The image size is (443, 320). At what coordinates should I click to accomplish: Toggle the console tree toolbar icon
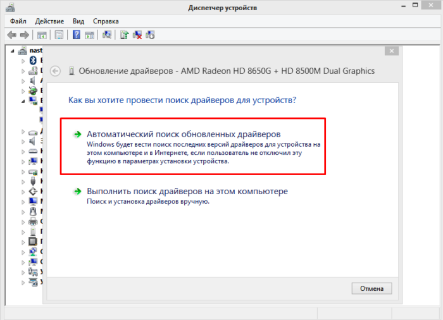[x=42, y=35]
